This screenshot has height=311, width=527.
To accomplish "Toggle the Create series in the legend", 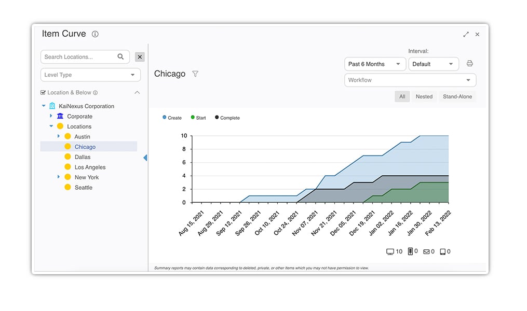I will pyautogui.click(x=172, y=118).
